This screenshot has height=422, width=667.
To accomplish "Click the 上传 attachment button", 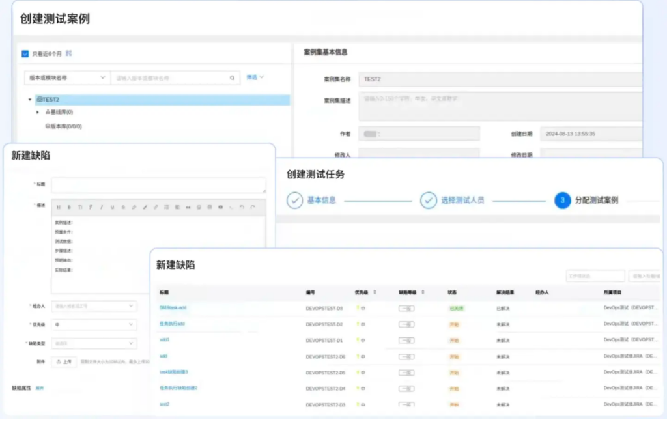I will click(64, 361).
